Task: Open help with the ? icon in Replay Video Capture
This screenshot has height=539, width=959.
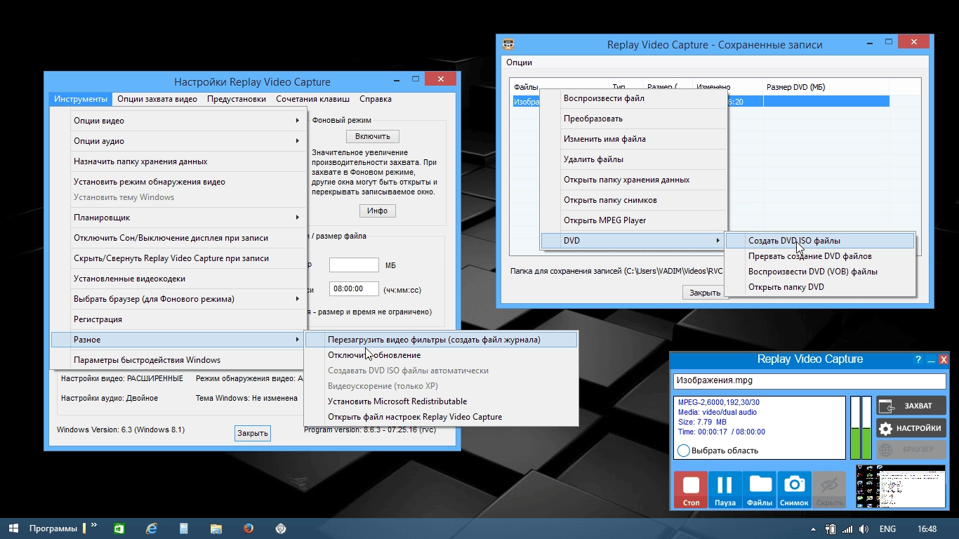Action: 918,360
